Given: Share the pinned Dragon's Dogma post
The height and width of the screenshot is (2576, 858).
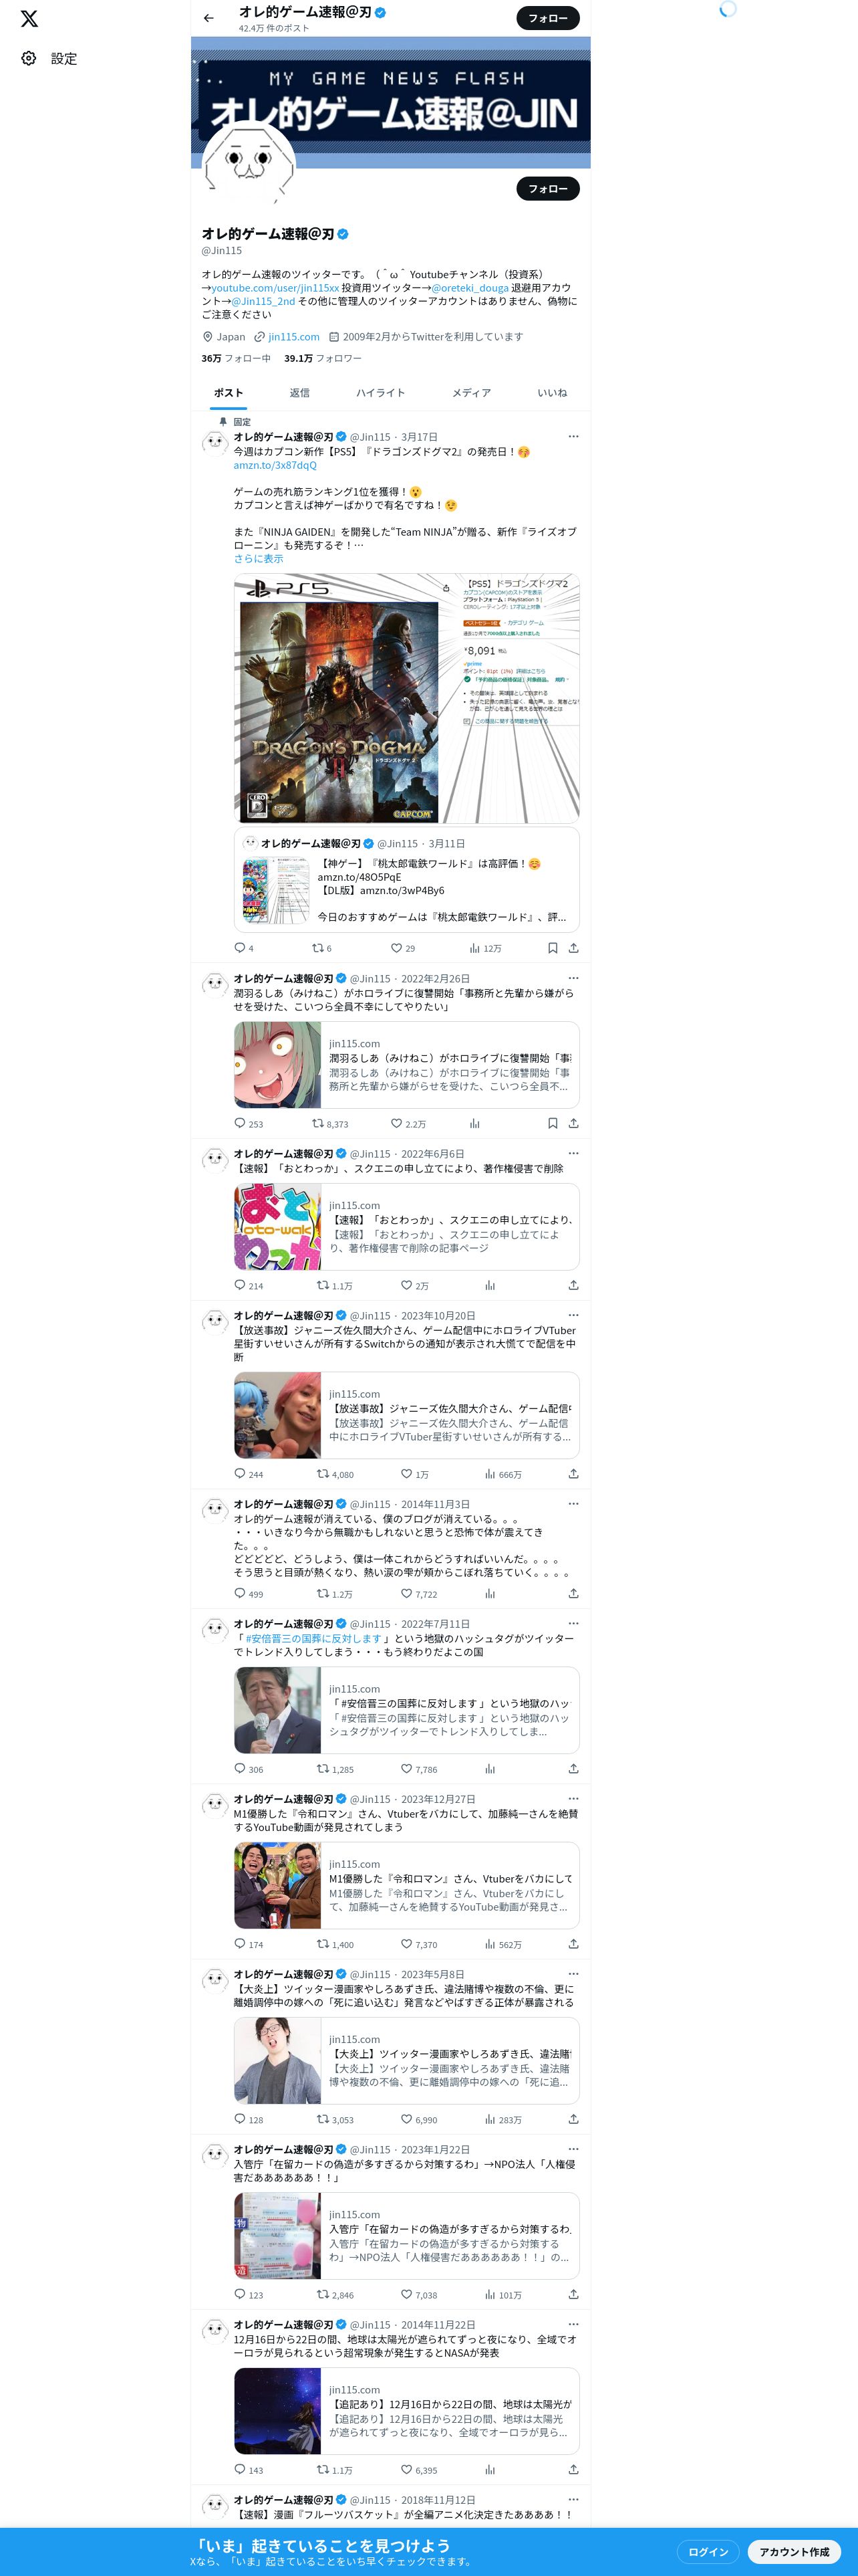Looking at the screenshot, I should tap(573, 948).
